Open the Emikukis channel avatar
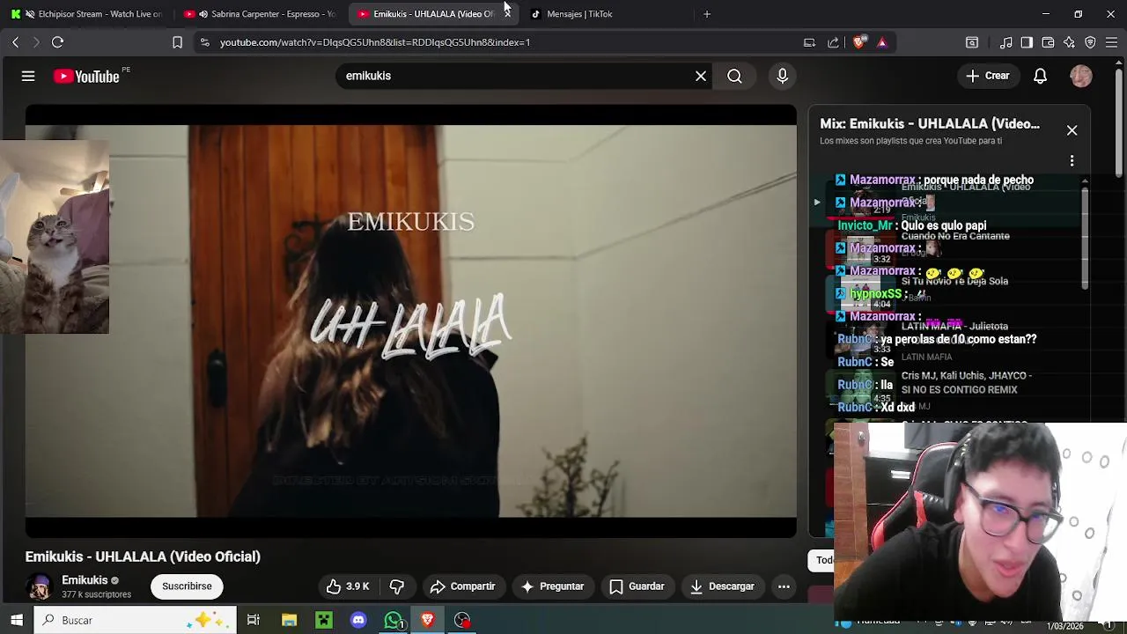The height and width of the screenshot is (634, 1127). 39,586
